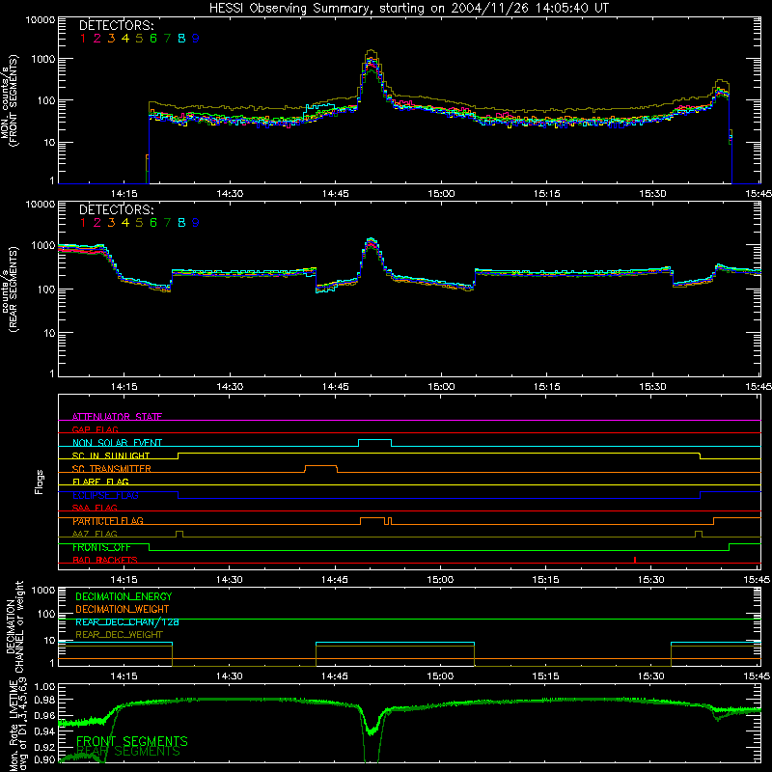Select red detector 1 in front segments legend
The height and width of the screenshot is (772, 772).
tap(83, 39)
